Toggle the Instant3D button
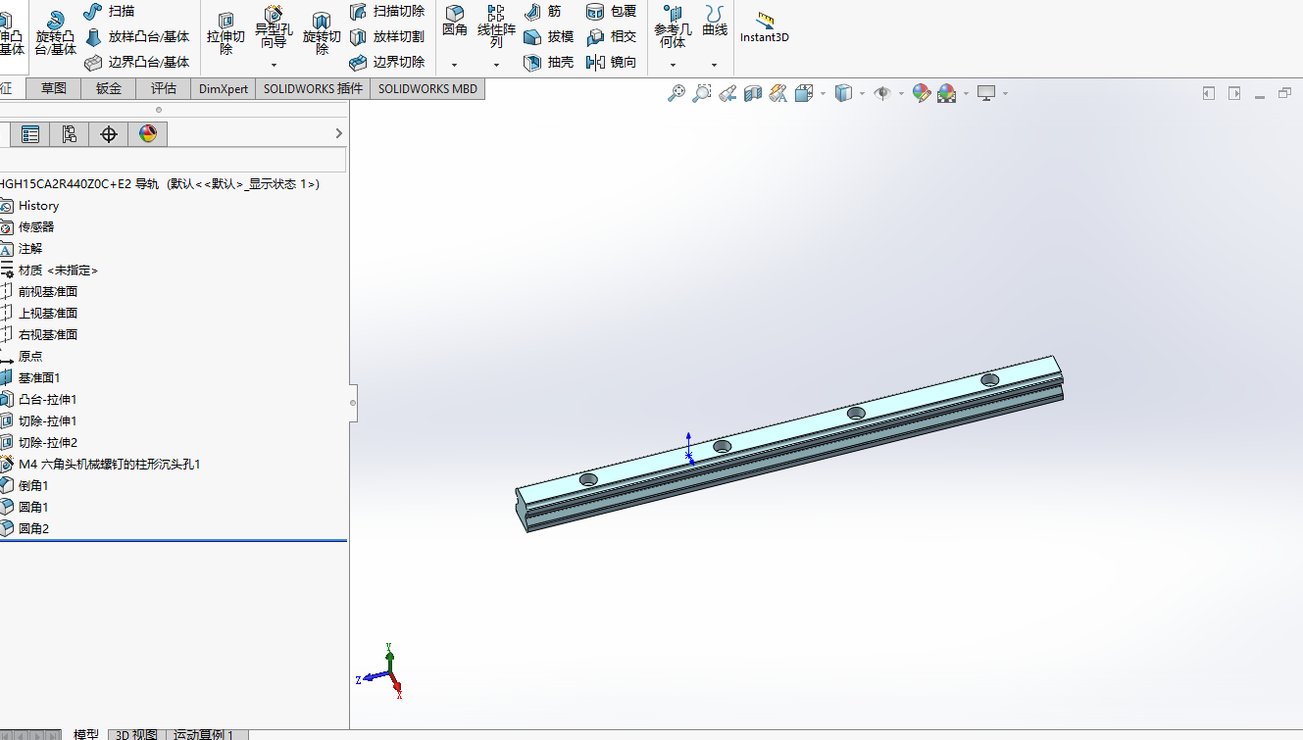This screenshot has height=740, width=1303. tap(764, 26)
